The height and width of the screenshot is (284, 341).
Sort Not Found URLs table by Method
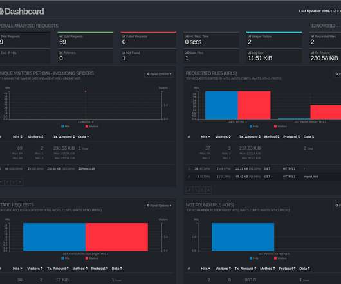(x=268, y=269)
